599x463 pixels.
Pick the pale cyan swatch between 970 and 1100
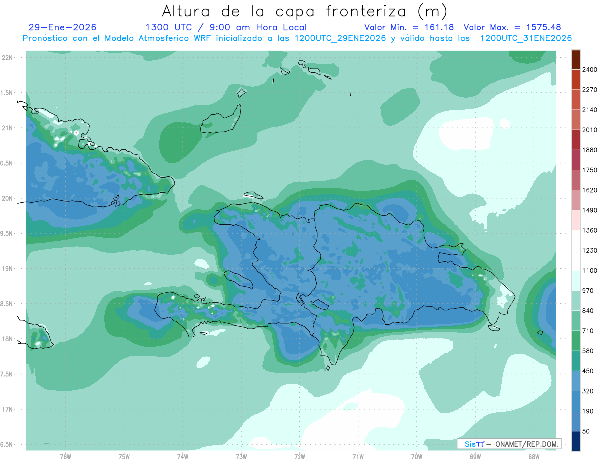576,280
